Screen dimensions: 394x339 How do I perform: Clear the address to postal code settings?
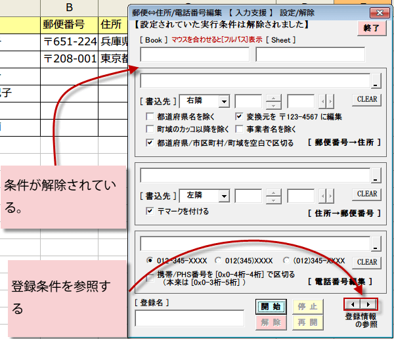click(366, 194)
